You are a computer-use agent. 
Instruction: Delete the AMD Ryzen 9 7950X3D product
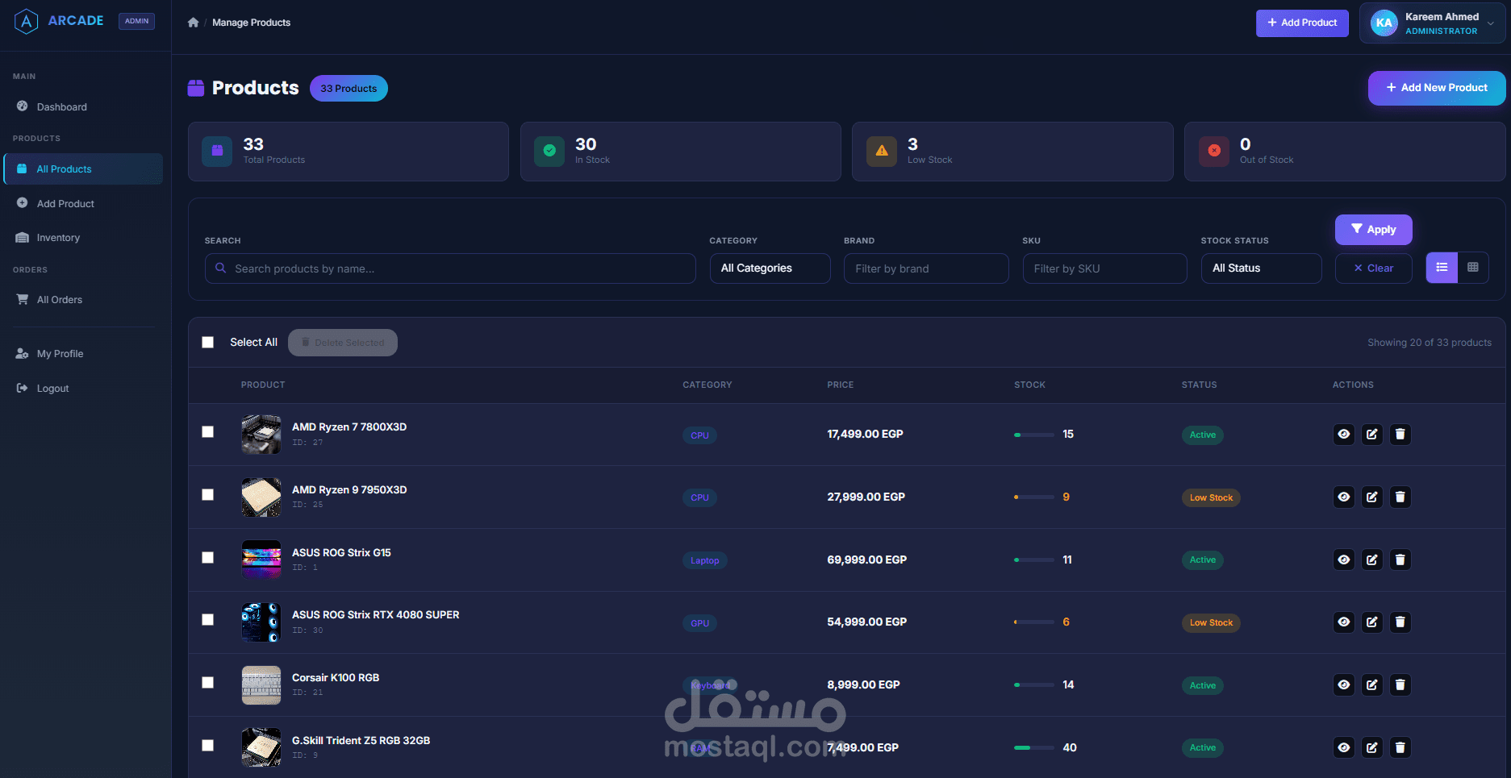(1400, 497)
